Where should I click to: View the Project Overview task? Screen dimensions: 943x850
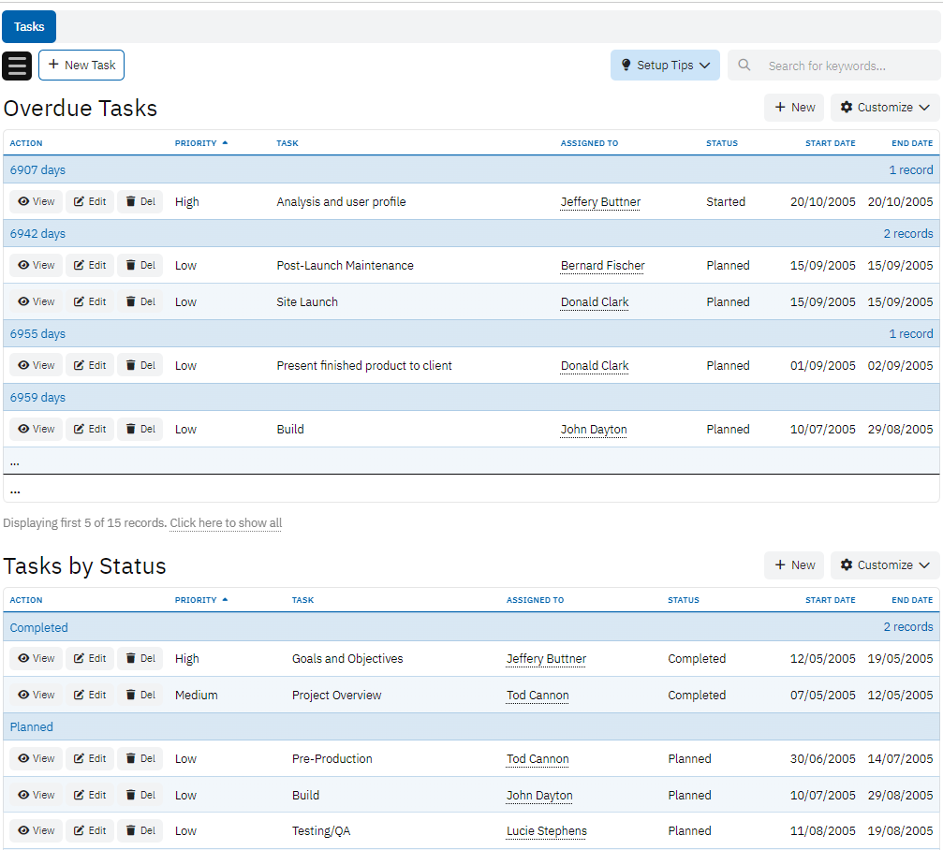(x=37, y=696)
